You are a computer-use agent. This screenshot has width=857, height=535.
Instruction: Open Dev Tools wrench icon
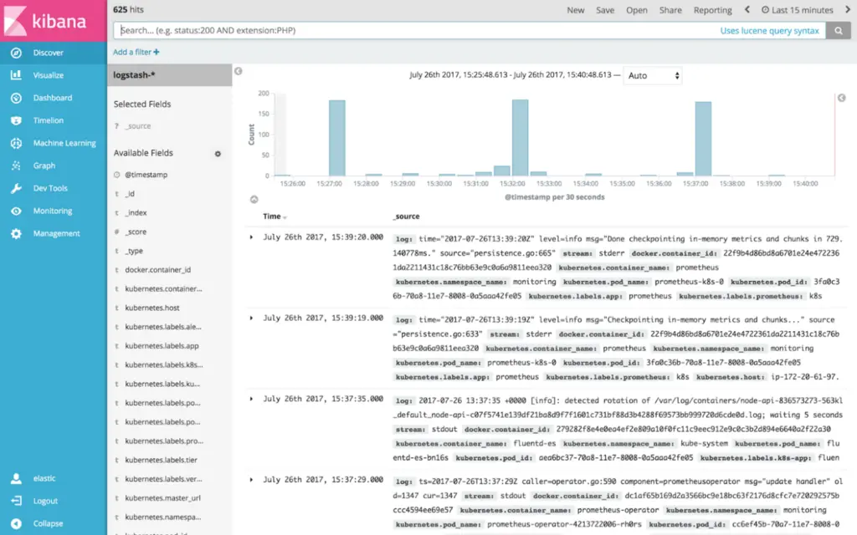point(16,188)
